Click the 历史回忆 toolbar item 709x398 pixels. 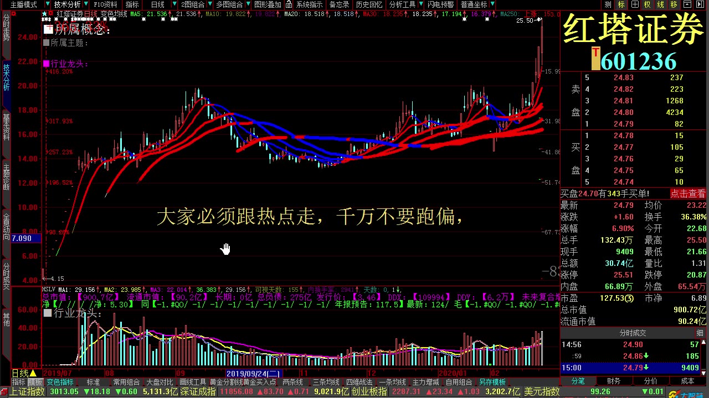click(x=369, y=4)
